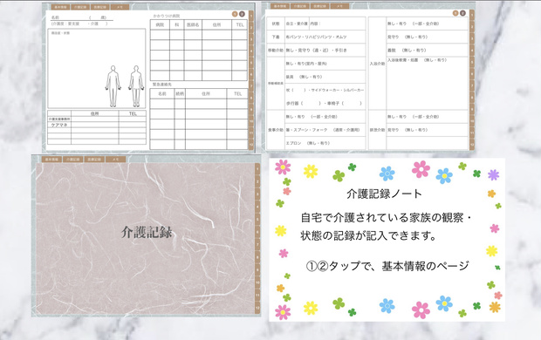Go to side tab 2 on cover page
The height and width of the screenshot is (340, 541).
tap(257, 181)
